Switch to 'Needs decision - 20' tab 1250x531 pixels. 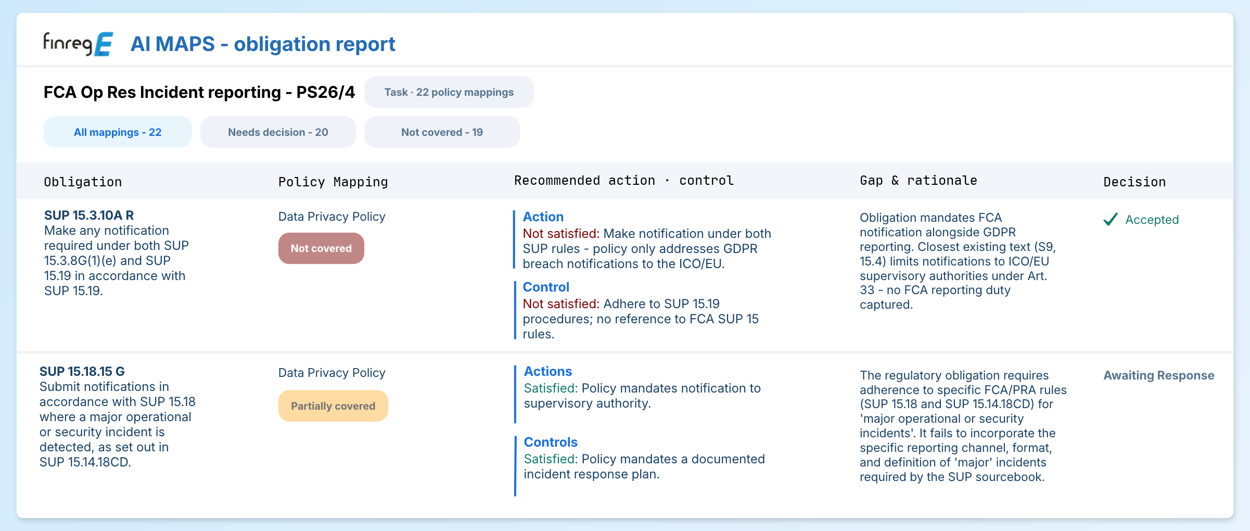[x=278, y=132]
